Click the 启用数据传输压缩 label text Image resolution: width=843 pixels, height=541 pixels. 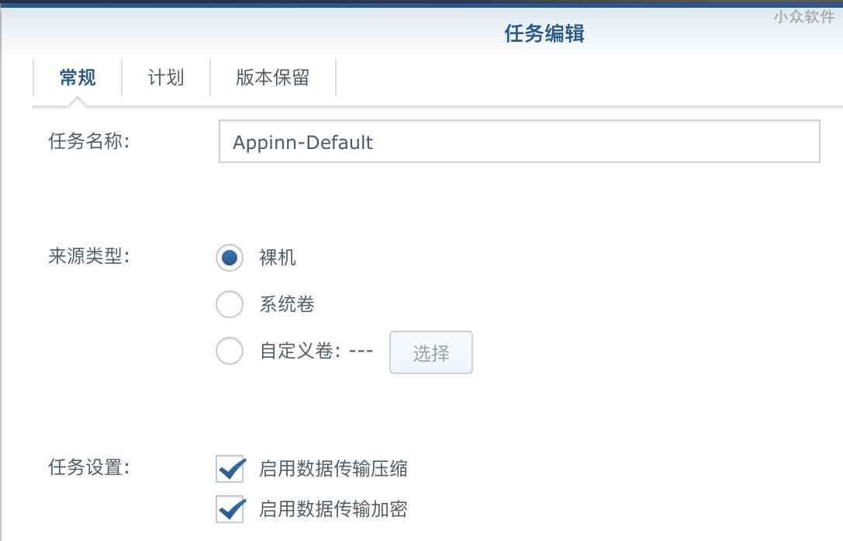tap(333, 469)
